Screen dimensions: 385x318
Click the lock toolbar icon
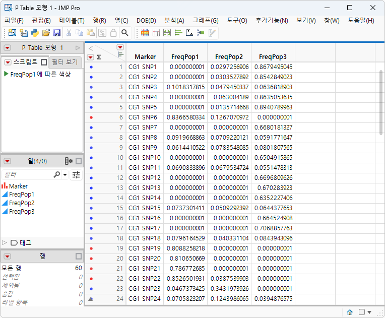tap(113, 33)
